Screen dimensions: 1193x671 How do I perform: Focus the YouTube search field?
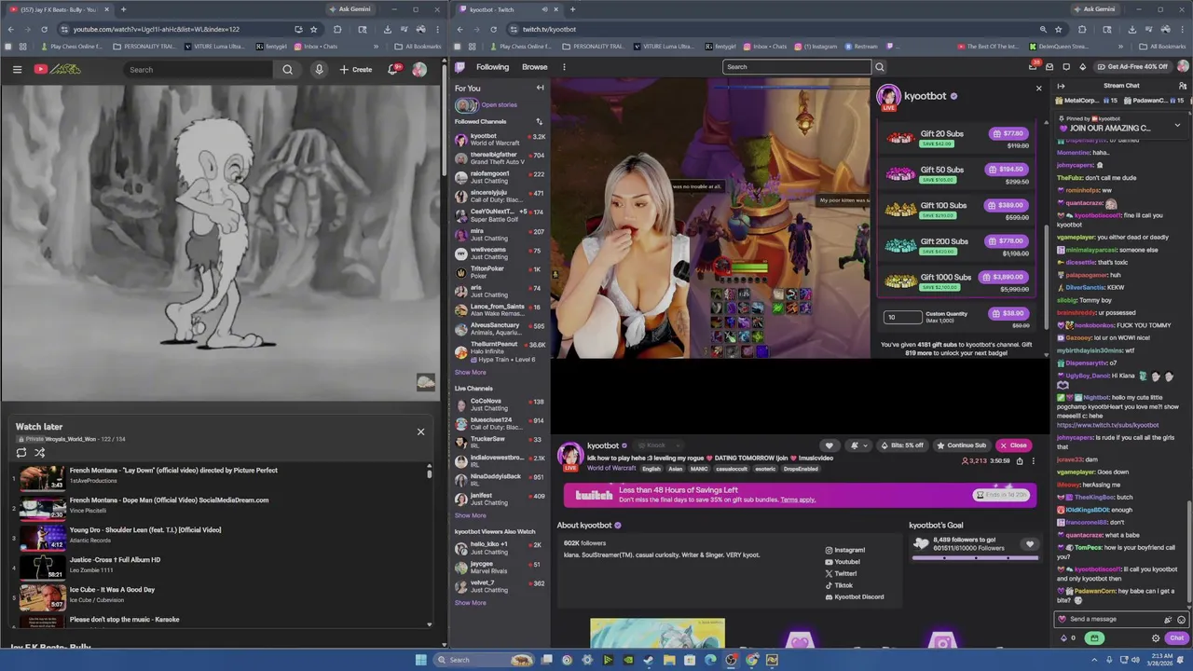199,69
